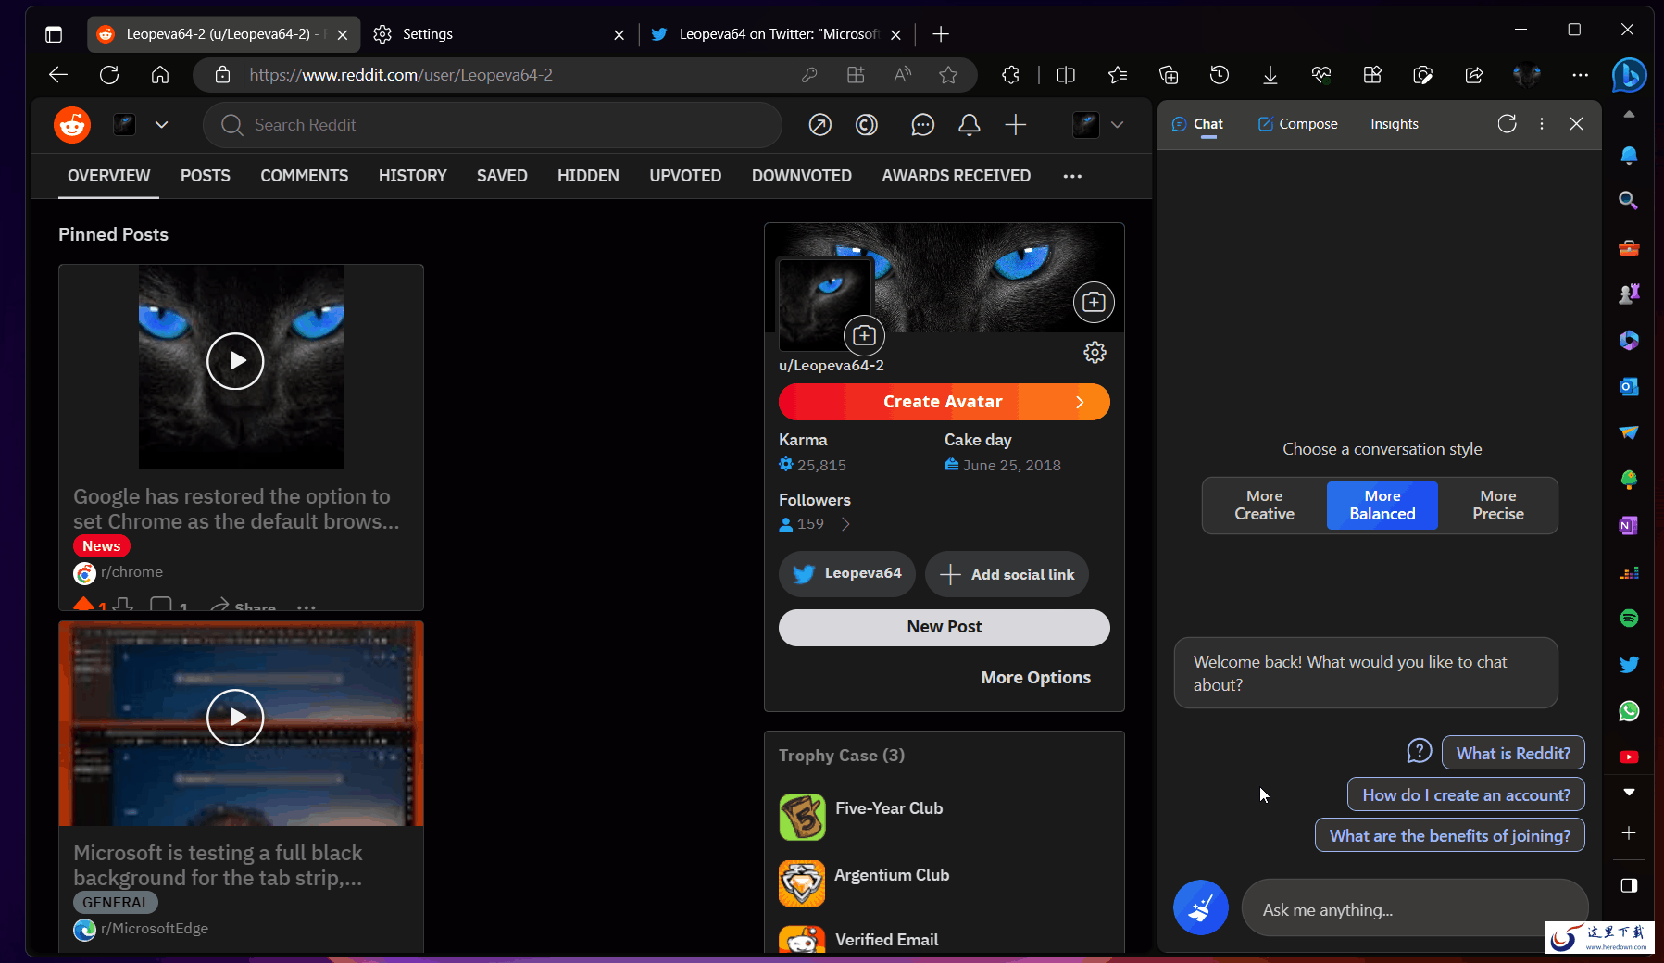The image size is (1664, 963).
Task: Open Edge browser history clock icon
Action: [x=1220, y=75]
